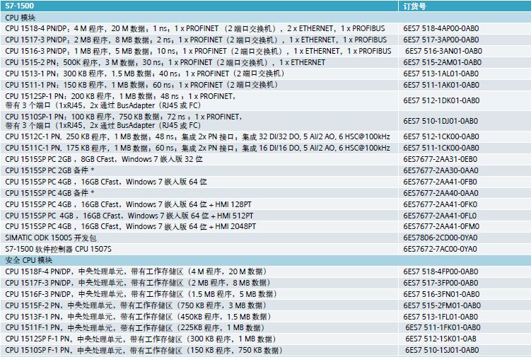Select the CPU 1515-2 PN description
Viewport: 531px width, 357px height.
click(165, 62)
